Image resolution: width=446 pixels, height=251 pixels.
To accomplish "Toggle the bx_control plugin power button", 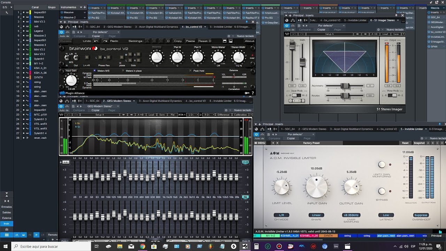I will (61, 32).
